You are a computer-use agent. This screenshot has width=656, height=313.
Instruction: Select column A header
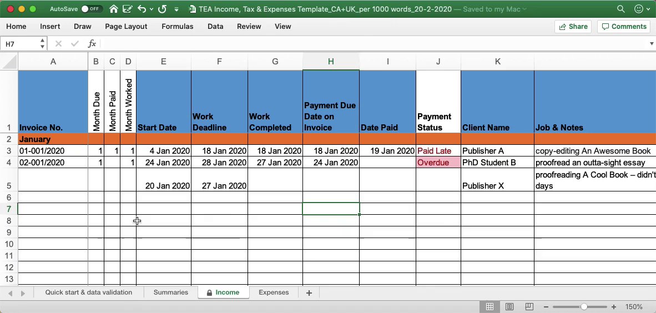pos(53,62)
